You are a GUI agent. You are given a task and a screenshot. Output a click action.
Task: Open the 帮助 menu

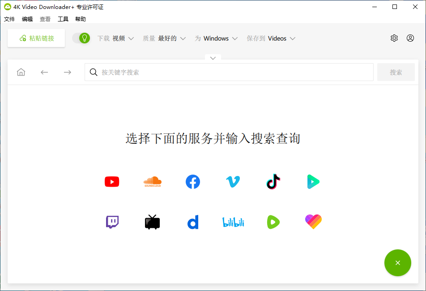coord(81,19)
